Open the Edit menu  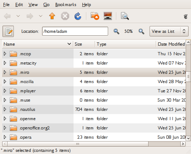point(19,5)
